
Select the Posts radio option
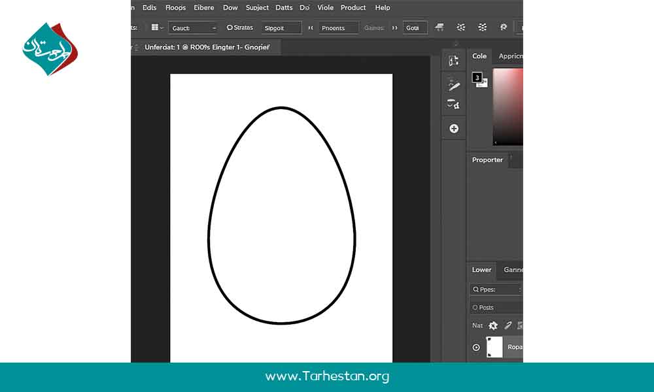483,308
